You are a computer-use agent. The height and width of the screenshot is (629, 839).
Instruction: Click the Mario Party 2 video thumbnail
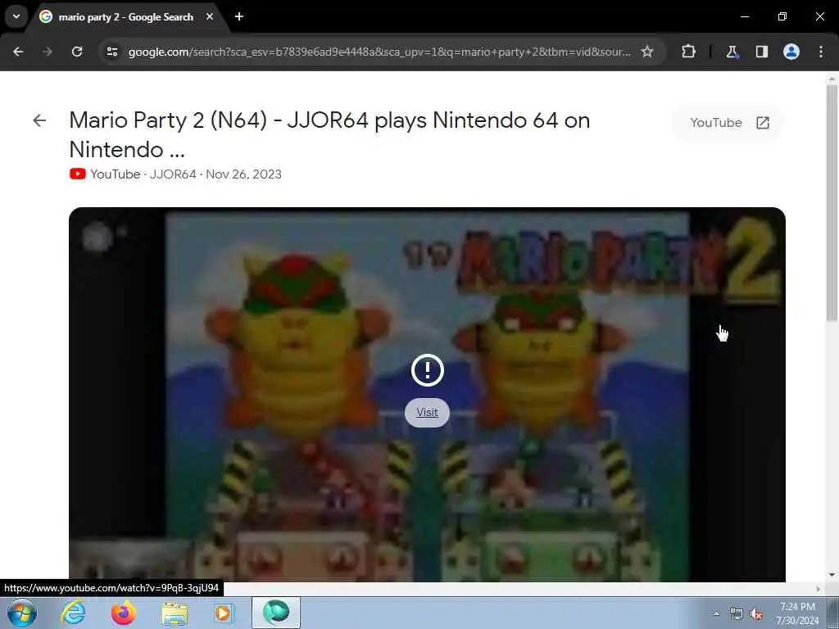click(x=427, y=394)
